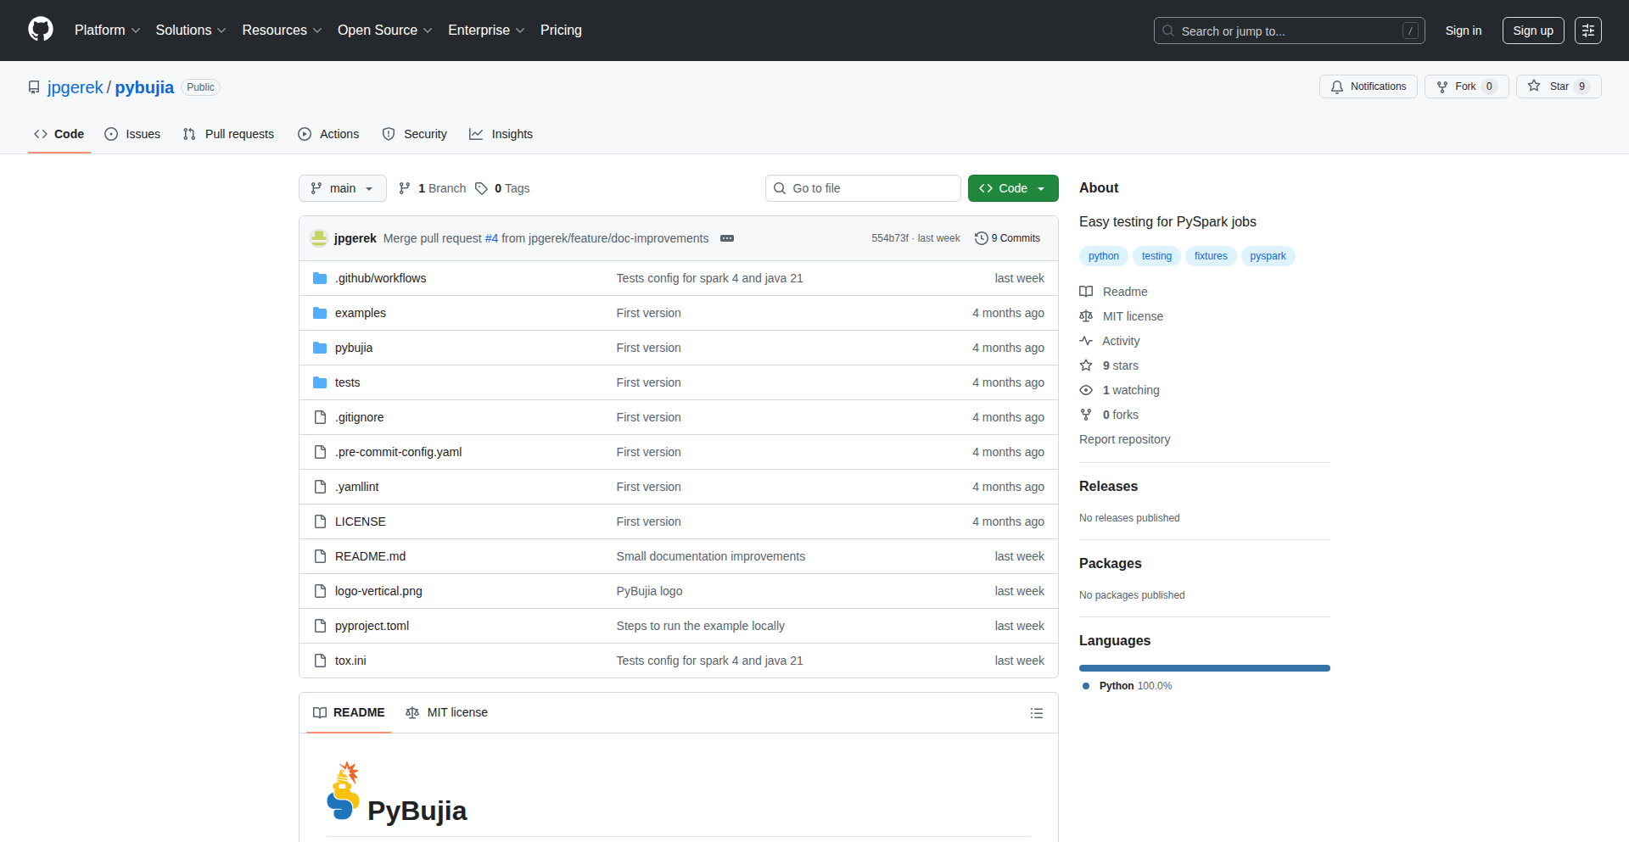Click the examples folder icon
Screen dimensions: 1629x842
coord(320,313)
